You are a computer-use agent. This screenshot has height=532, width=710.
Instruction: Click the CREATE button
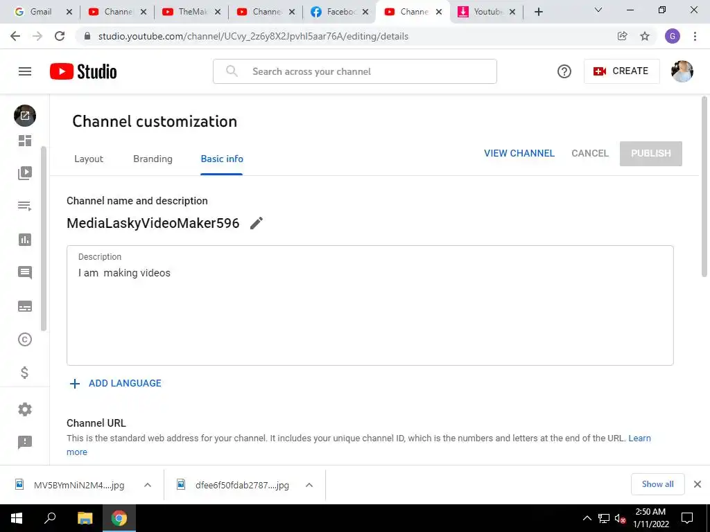[x=622, y=71]
